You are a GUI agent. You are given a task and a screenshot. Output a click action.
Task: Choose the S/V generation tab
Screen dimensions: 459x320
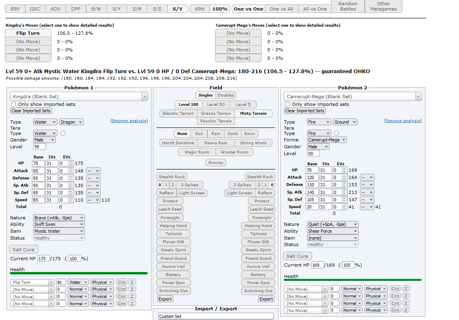coord(178,9)
